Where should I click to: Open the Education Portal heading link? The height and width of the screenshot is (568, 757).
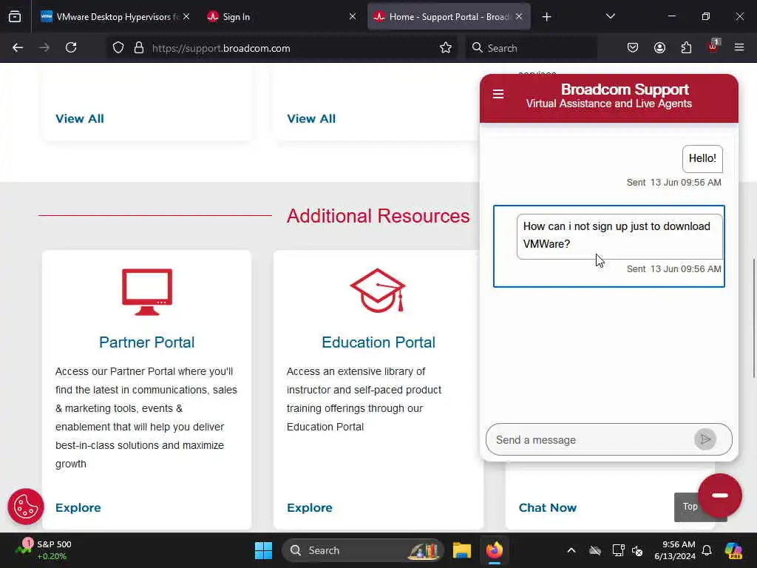[378, 342]
